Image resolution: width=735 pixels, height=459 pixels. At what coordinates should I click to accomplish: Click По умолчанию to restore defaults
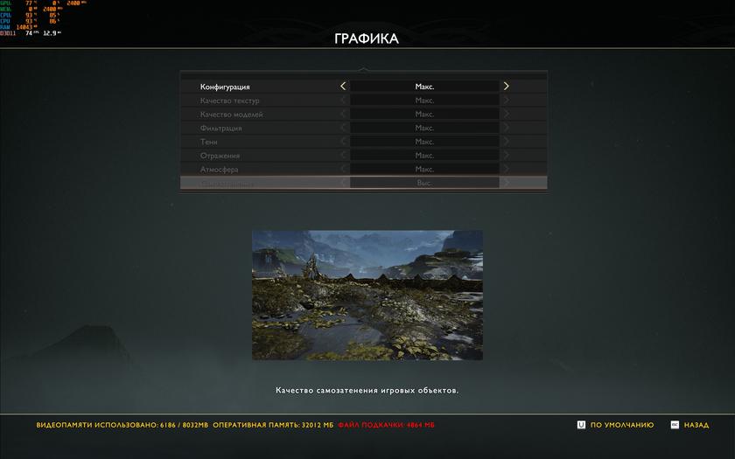click(621, 425)
